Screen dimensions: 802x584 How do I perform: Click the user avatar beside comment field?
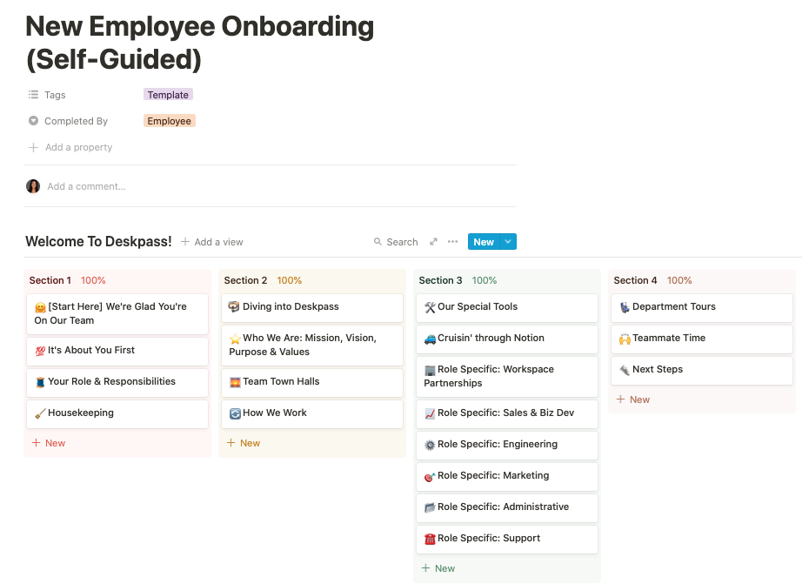click(x=33, y=186)
